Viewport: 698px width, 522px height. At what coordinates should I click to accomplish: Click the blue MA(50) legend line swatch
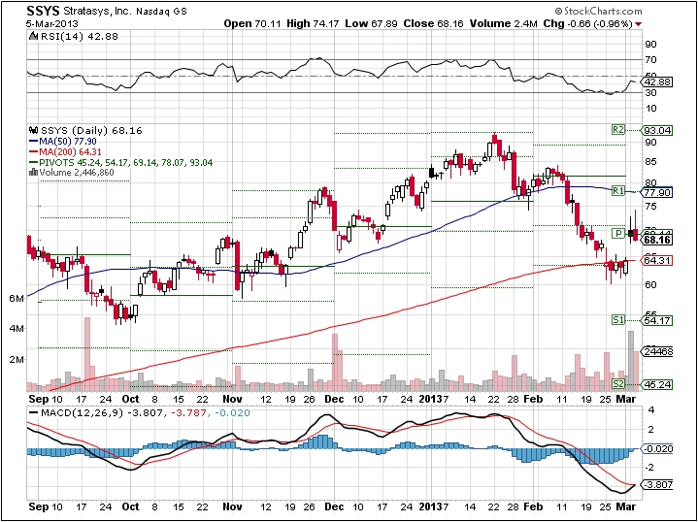tap(33, 141)
